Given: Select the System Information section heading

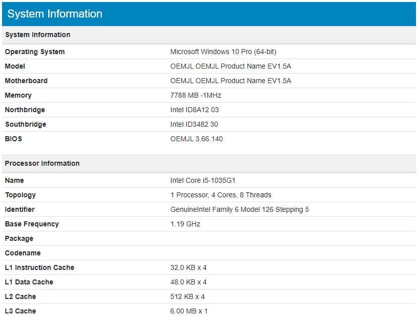Looking at the screenshot, I should [x=38, y=35].
